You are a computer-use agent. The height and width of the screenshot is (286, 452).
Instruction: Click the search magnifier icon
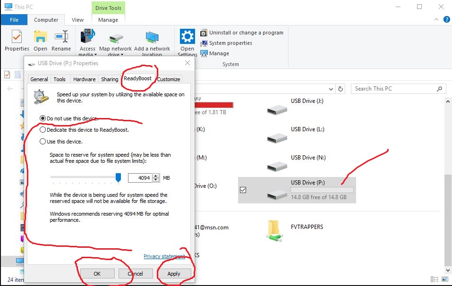(440, 89)
